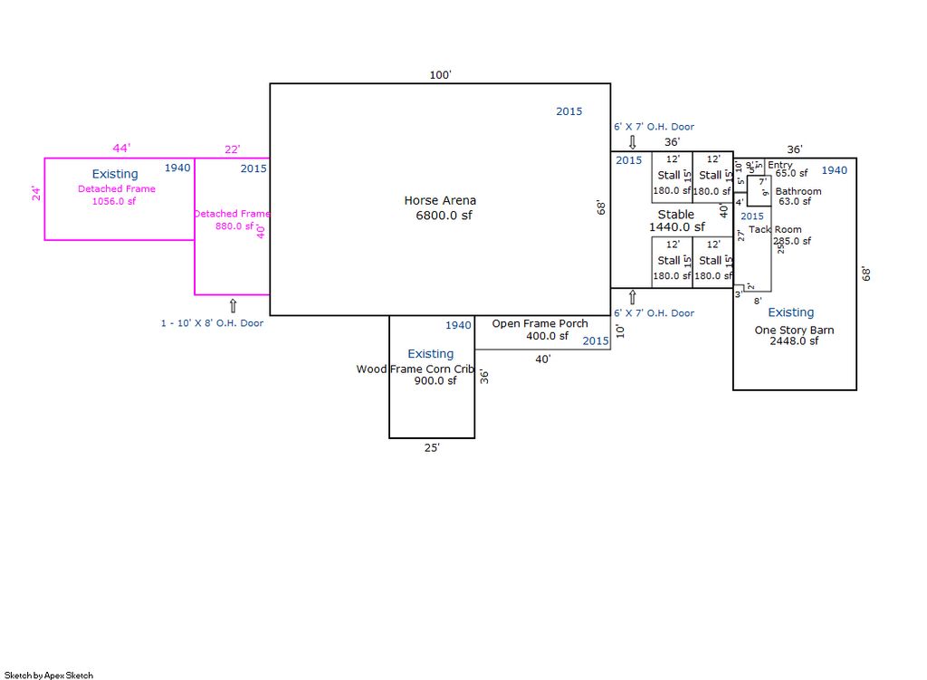Screen dimensions: 927x680
Task: Select the Detached Frame 880.0 sf text
Action: click(232, 220)
